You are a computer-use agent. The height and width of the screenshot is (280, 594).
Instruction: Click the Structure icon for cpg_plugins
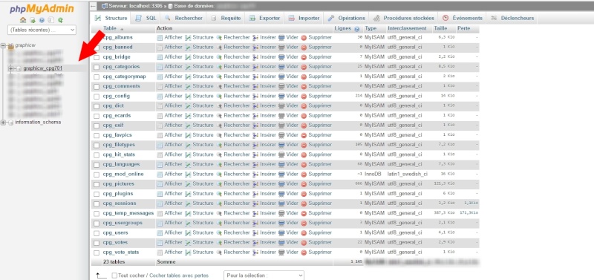(188, 194)
